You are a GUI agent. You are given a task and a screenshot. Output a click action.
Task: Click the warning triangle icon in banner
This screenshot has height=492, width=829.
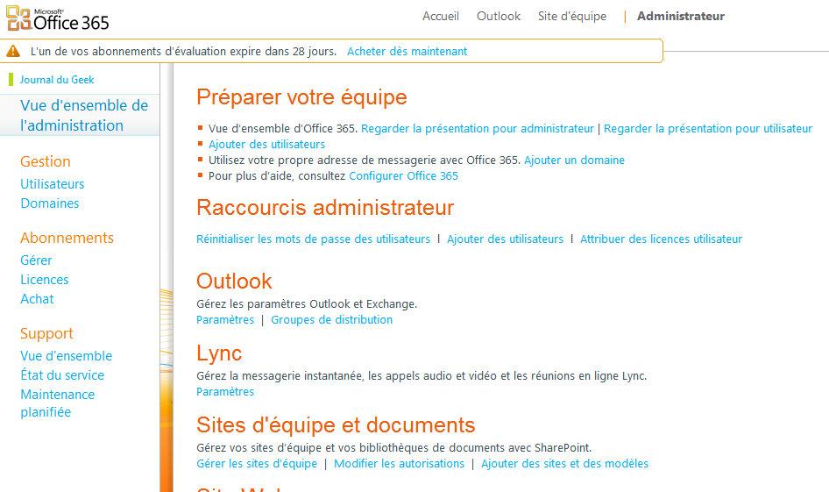pos(13,52)
